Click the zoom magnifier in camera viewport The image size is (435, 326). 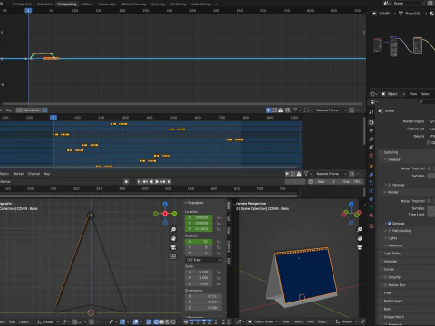point(360,230)
